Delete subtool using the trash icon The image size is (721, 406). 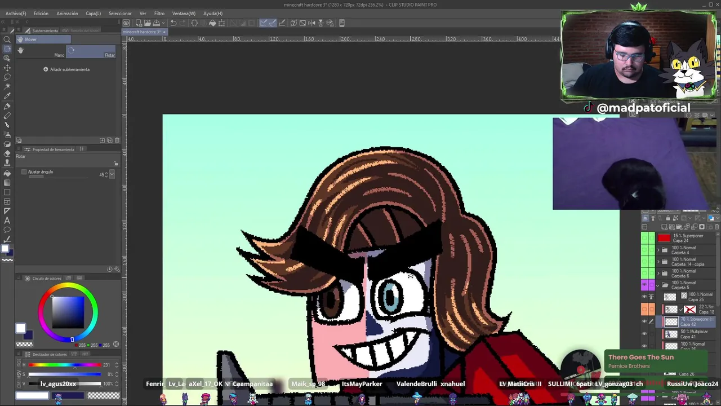coord(117,140)
